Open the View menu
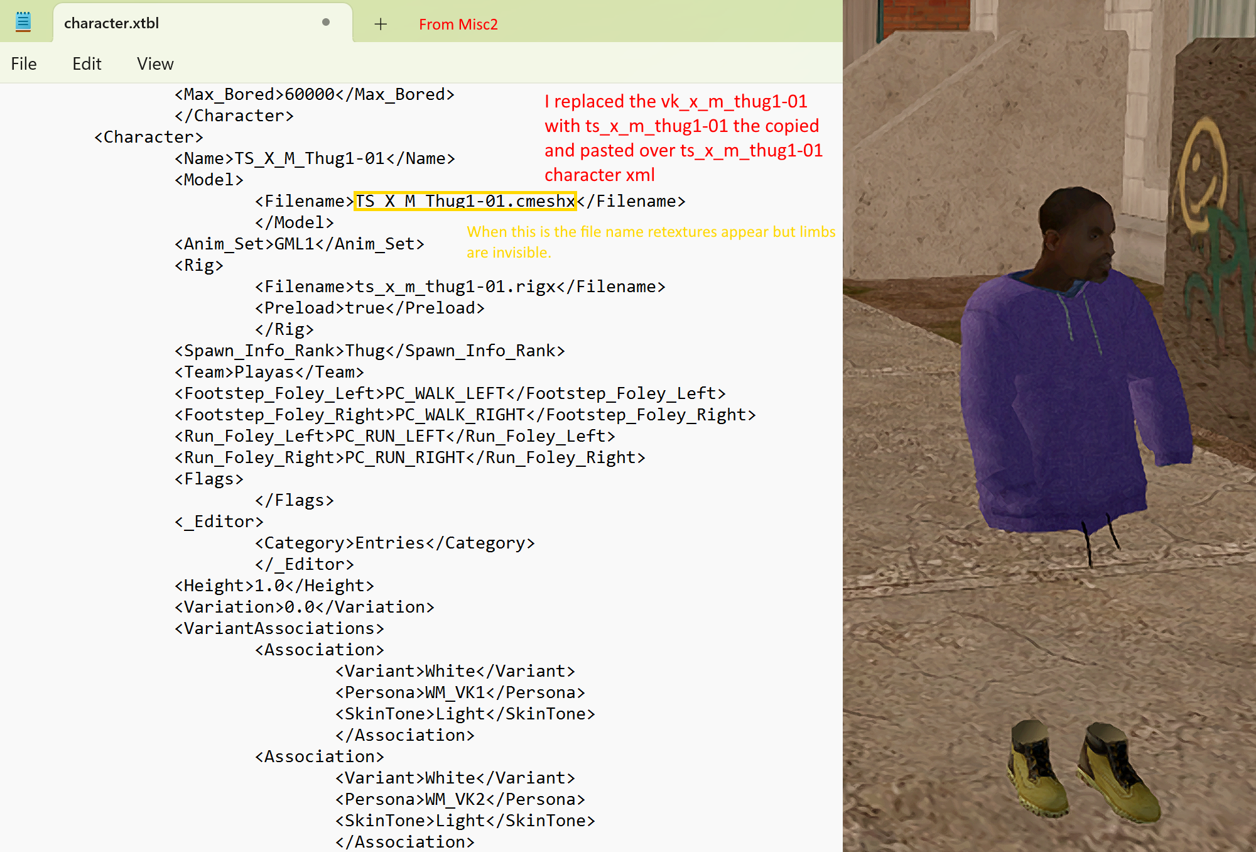This screenshot has width=1256, height=852. 155,63
